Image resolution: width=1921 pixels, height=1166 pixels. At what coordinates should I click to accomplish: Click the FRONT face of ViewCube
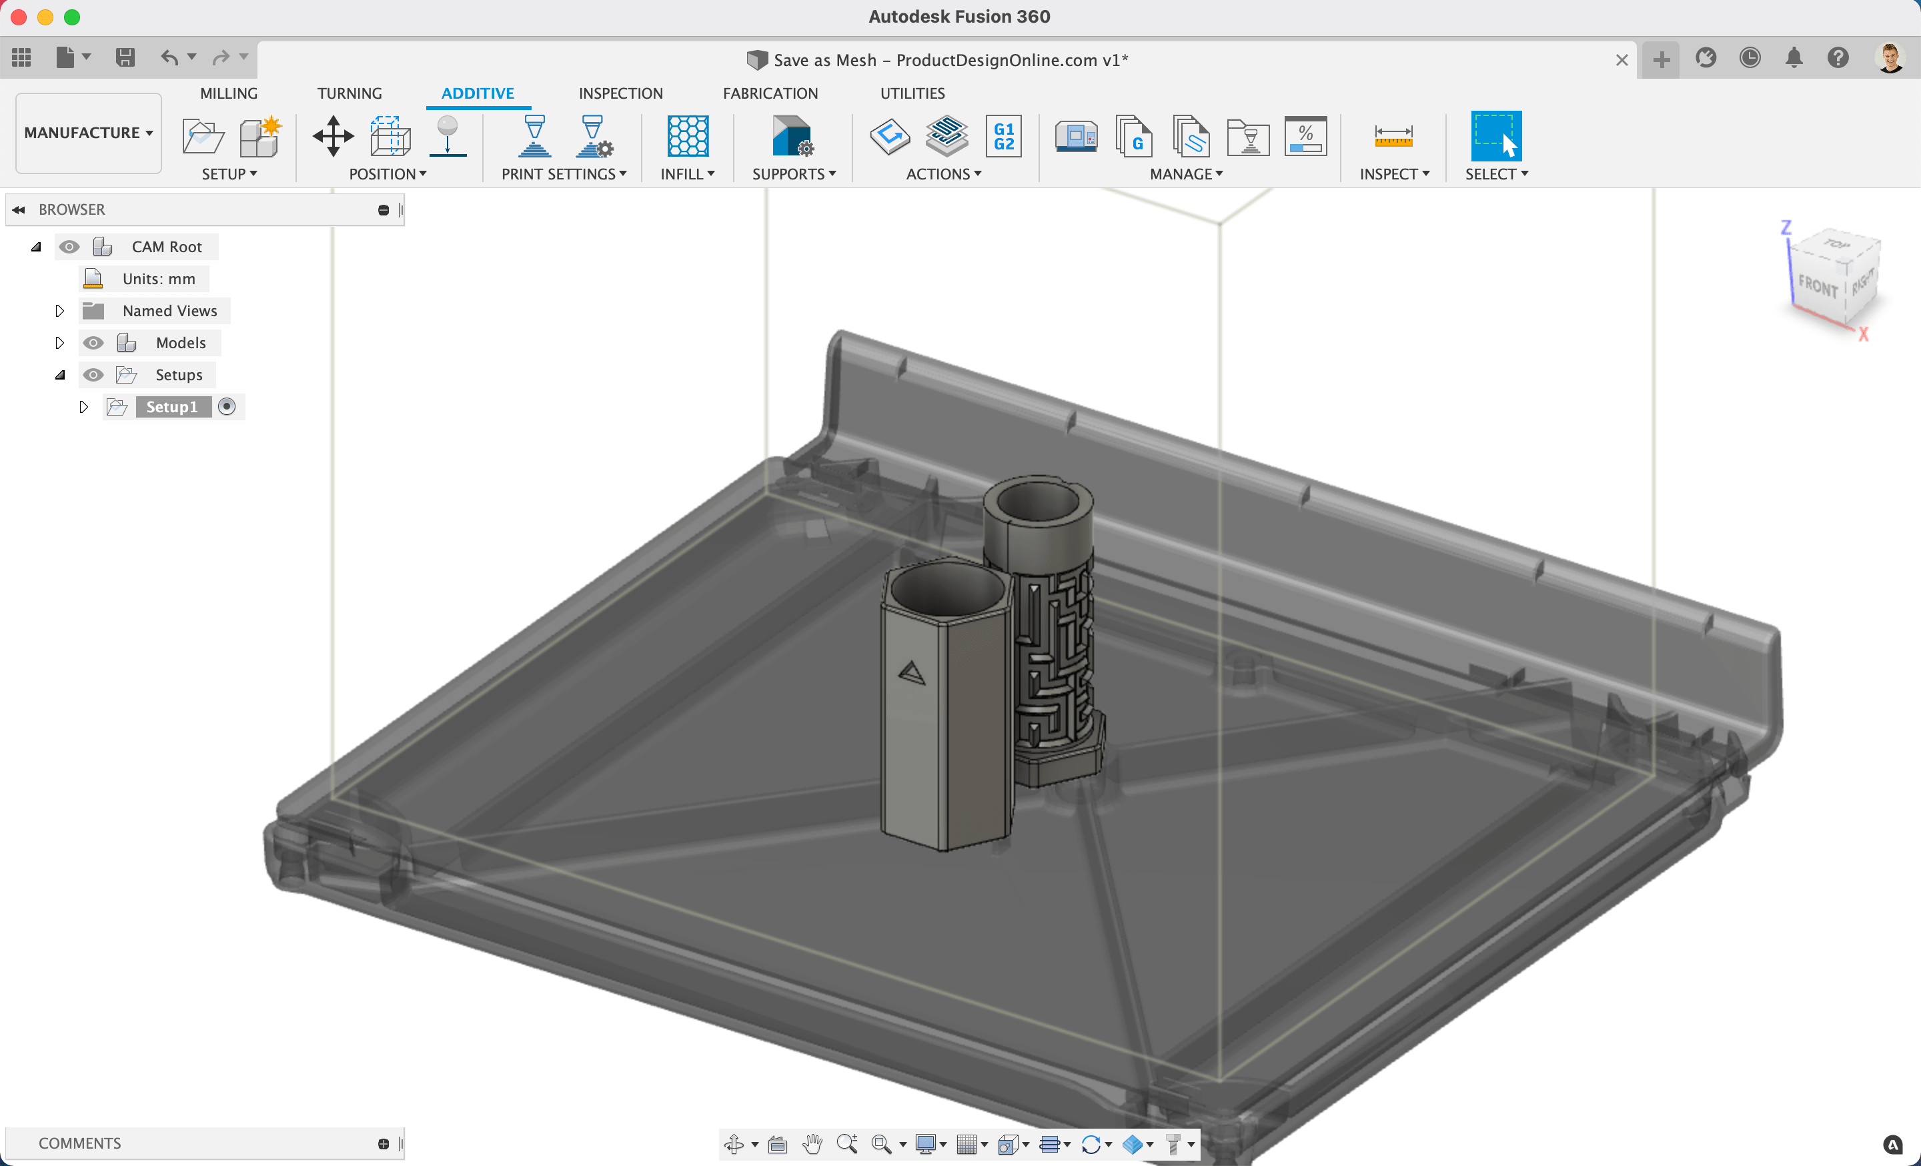click(x=1818, y=287)
